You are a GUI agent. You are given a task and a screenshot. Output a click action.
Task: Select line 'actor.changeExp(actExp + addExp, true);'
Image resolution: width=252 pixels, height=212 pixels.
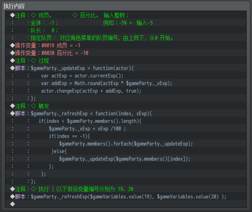click(x=126, y=91)
